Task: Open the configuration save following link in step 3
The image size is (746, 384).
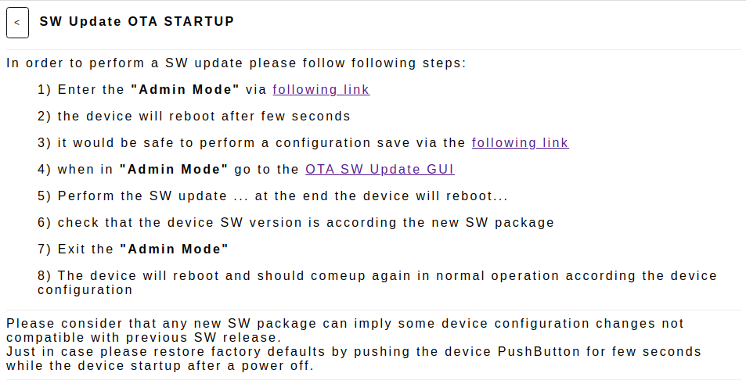Action: [x=520, y=142]
